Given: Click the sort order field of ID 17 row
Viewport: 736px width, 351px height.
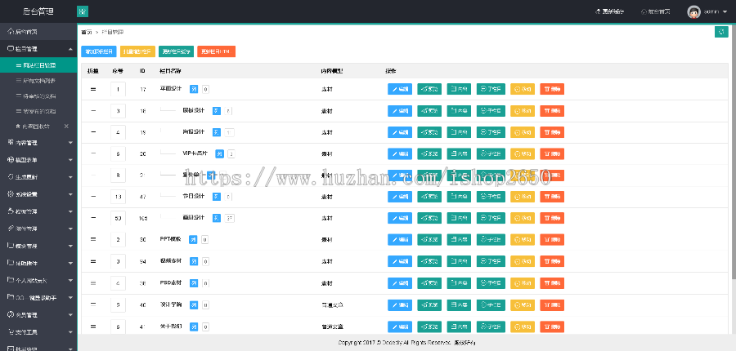Looking at the screenshot, I should tap(119, 89).
